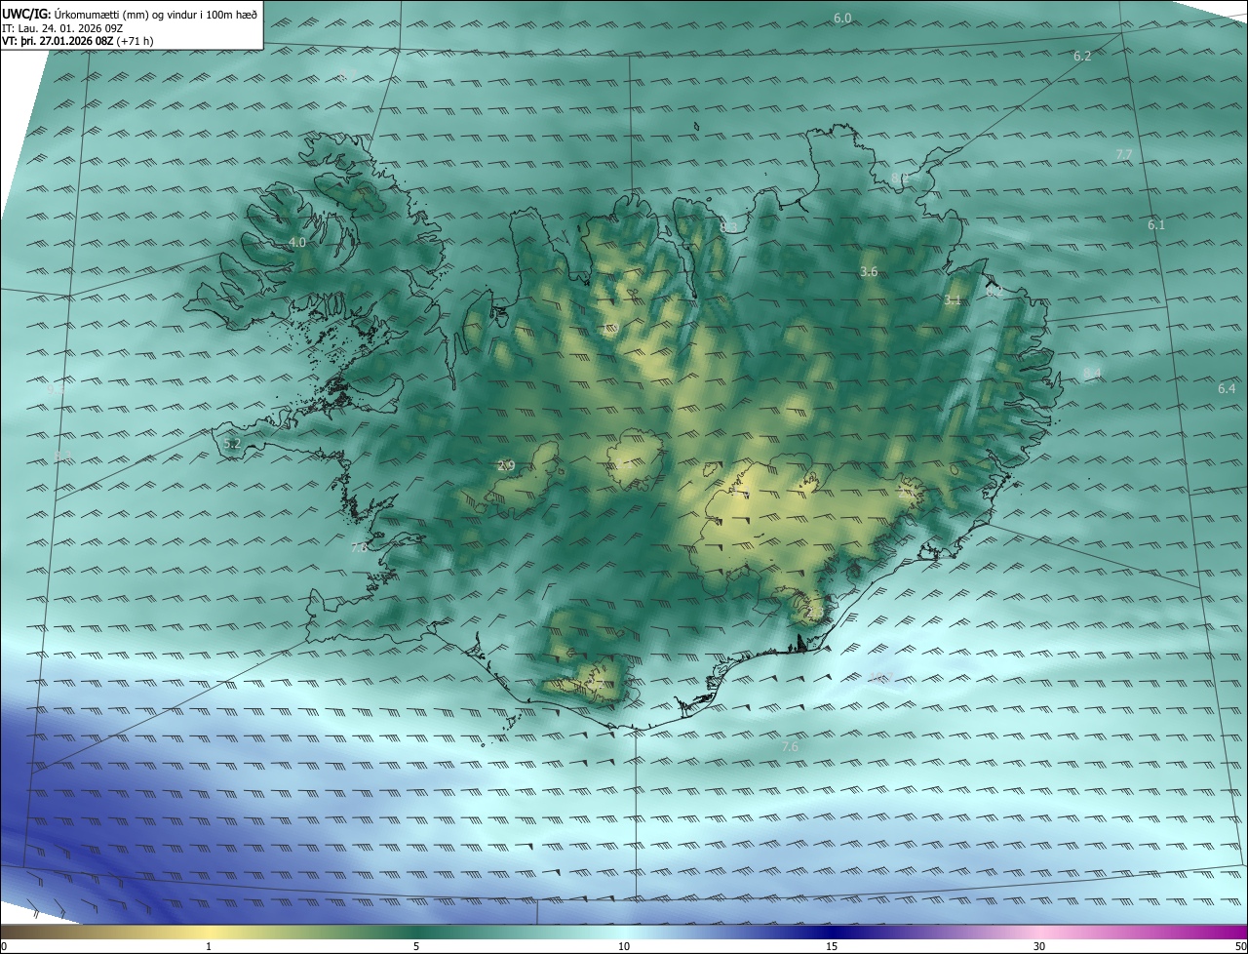Click the colorbar tick label 10

624,946
